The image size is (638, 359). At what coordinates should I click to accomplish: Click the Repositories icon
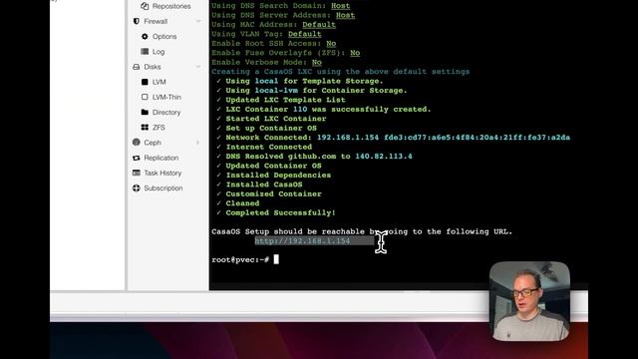tap(145, 6)
